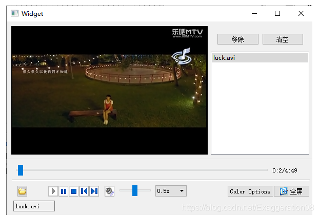Click the 0:2/4:49 time label
This screenshot has width=319, height=217.
(285, 170)
